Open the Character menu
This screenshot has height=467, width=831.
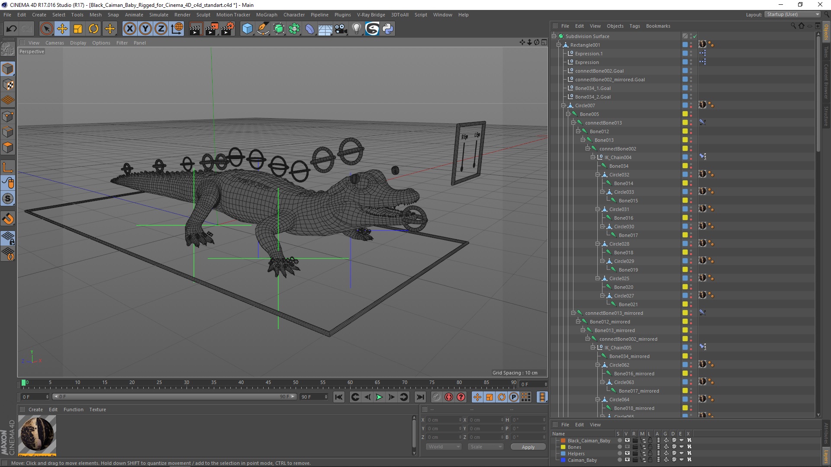click(294, 15)
